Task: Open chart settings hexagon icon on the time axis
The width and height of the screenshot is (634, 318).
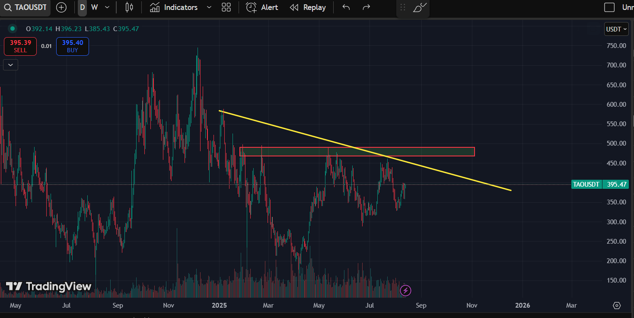Action: coord(617,305)
